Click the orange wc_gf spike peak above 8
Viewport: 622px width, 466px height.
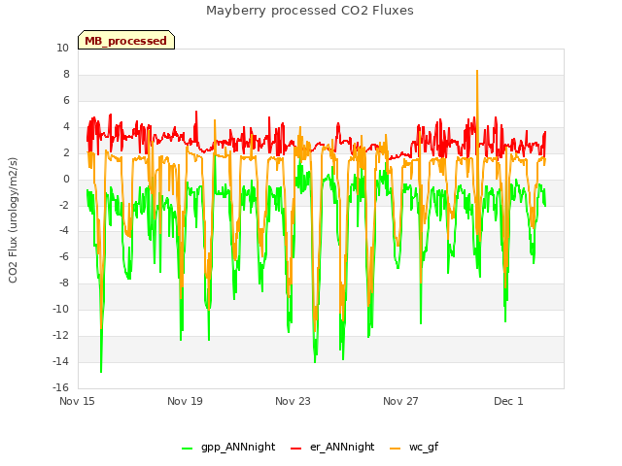pyautogui.click(x=477, y=71)
